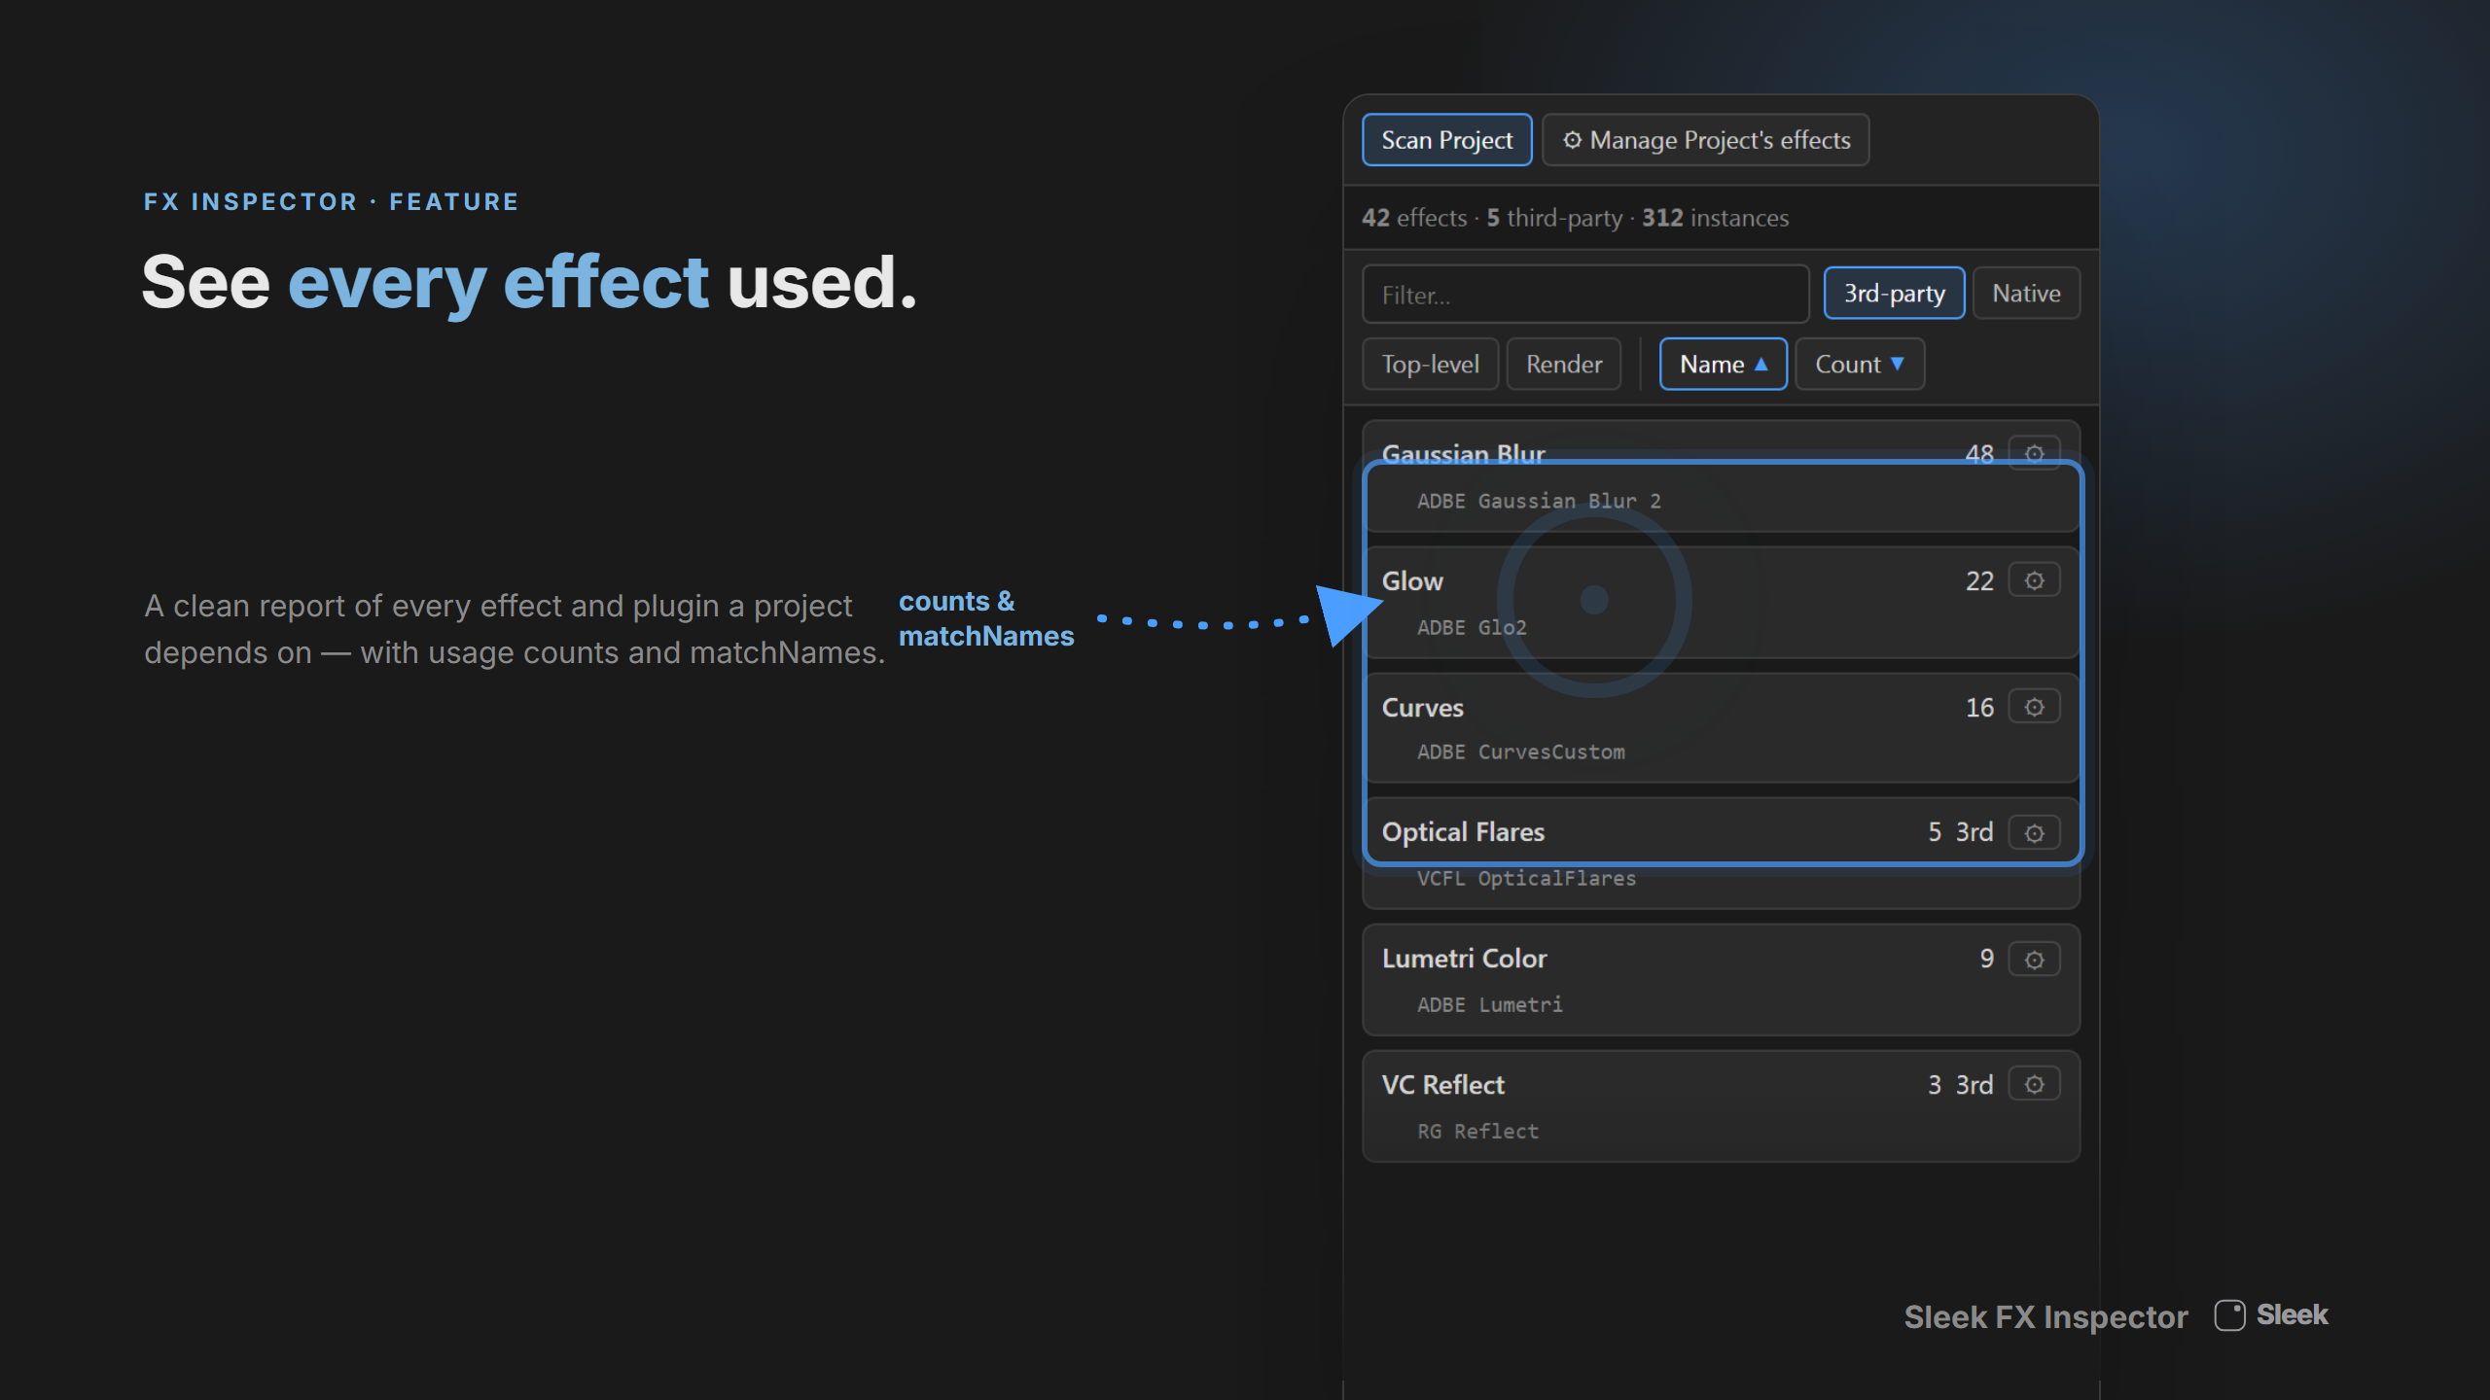Click matchName ADBE CurvesCustom
Screen dimensions: 2490x1400
click(x=1520, y=752)
